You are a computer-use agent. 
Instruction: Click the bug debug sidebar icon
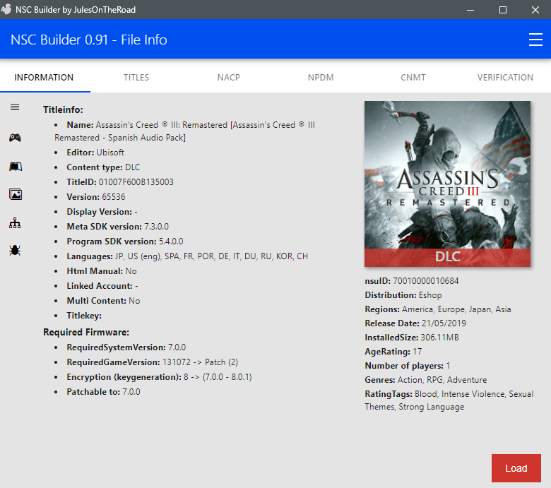pos(15,251)
